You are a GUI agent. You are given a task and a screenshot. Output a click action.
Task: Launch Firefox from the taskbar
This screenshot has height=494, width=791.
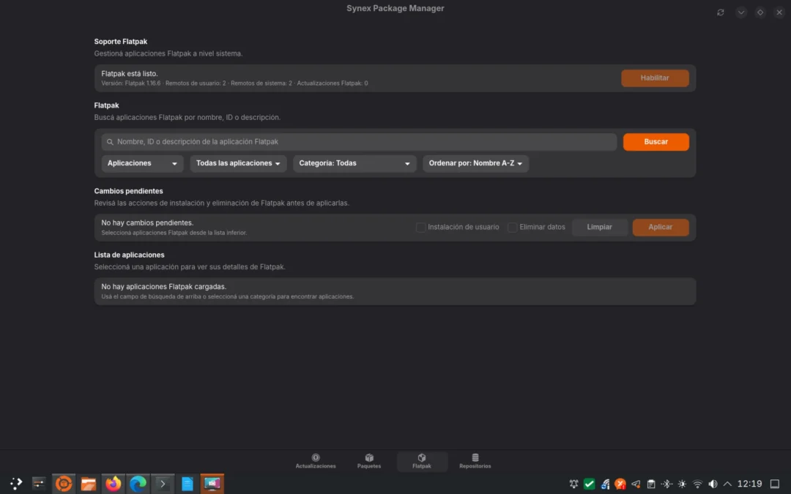pyautogui.click(x=113, y=484)
